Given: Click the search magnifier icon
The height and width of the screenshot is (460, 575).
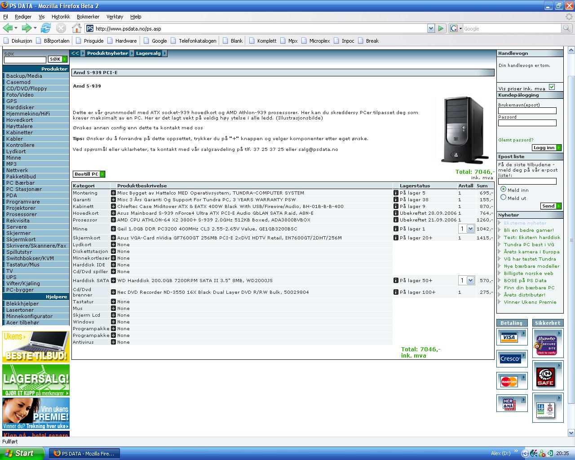Looking at the screenshot, I should [567, 28].
